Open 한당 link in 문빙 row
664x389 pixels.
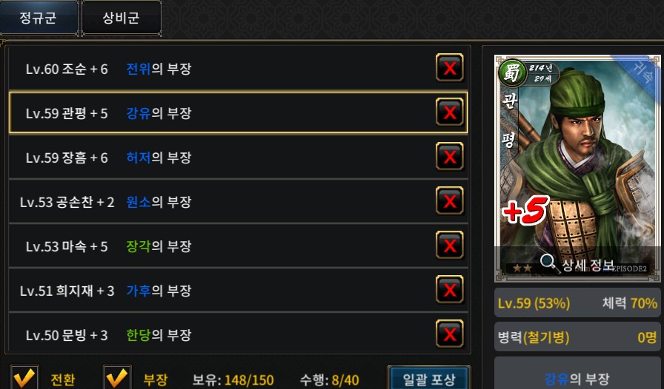tap(139, 335)
